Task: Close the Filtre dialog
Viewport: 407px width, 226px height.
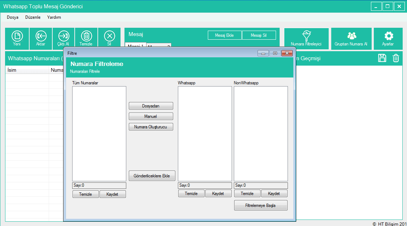Action: pyautogui.click(x=287, y=53)
